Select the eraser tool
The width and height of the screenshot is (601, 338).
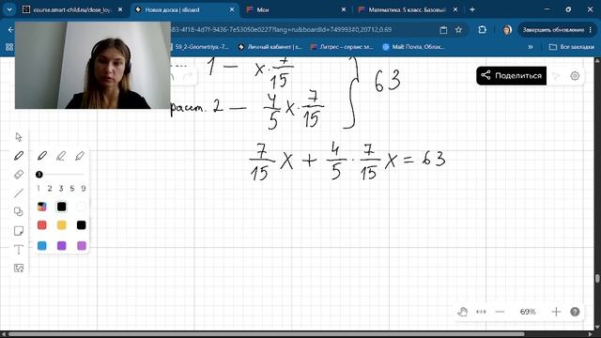tap(19, 175)
